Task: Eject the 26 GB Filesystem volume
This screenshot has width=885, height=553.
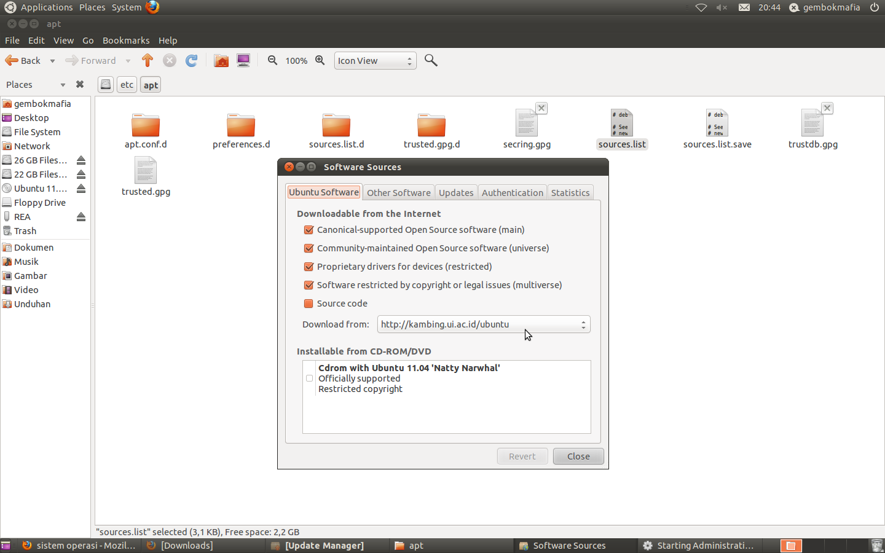Action: coord(81,160)
